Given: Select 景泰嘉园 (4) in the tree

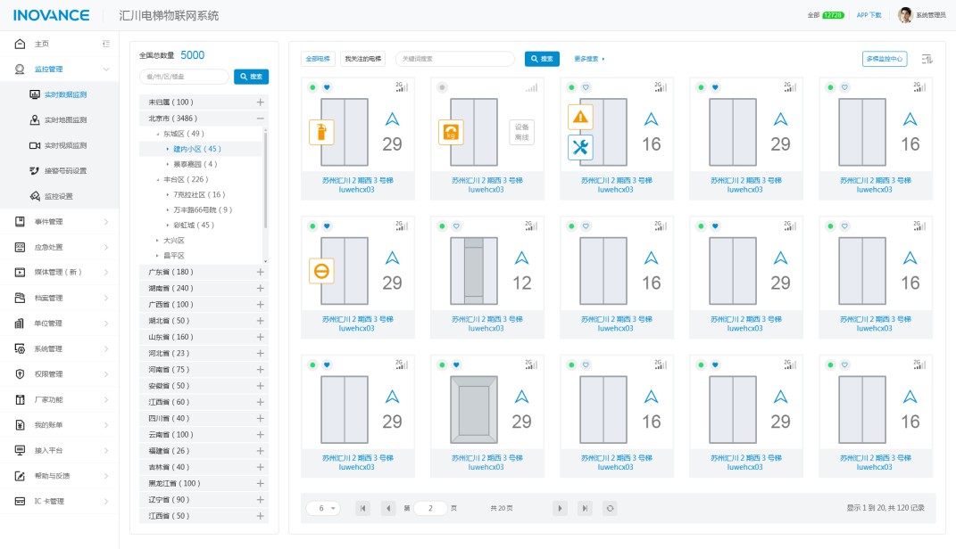Looking at the screenshot, I should click(x=195, y=164).
